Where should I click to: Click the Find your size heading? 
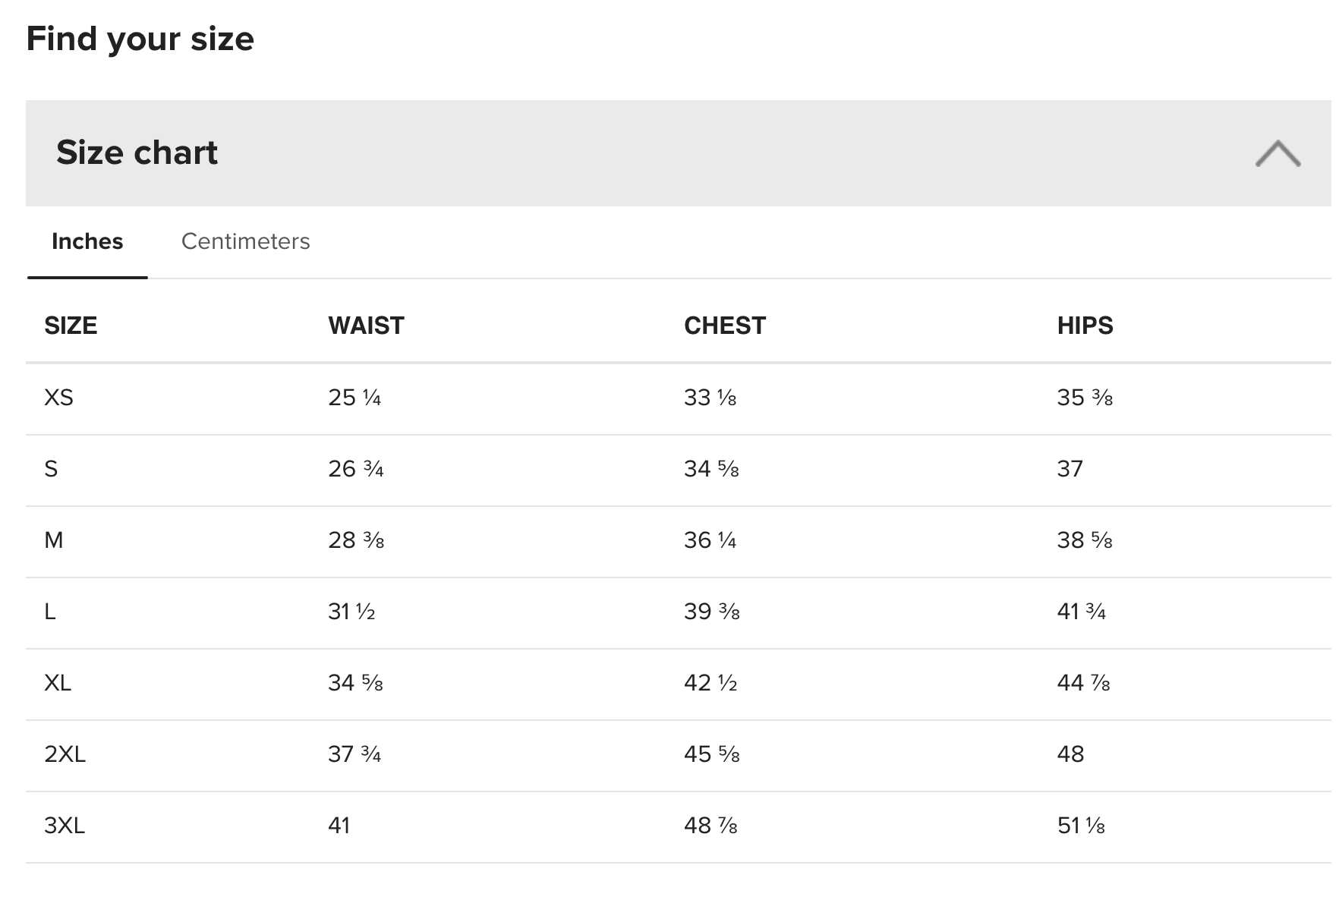tap(140, 39)
